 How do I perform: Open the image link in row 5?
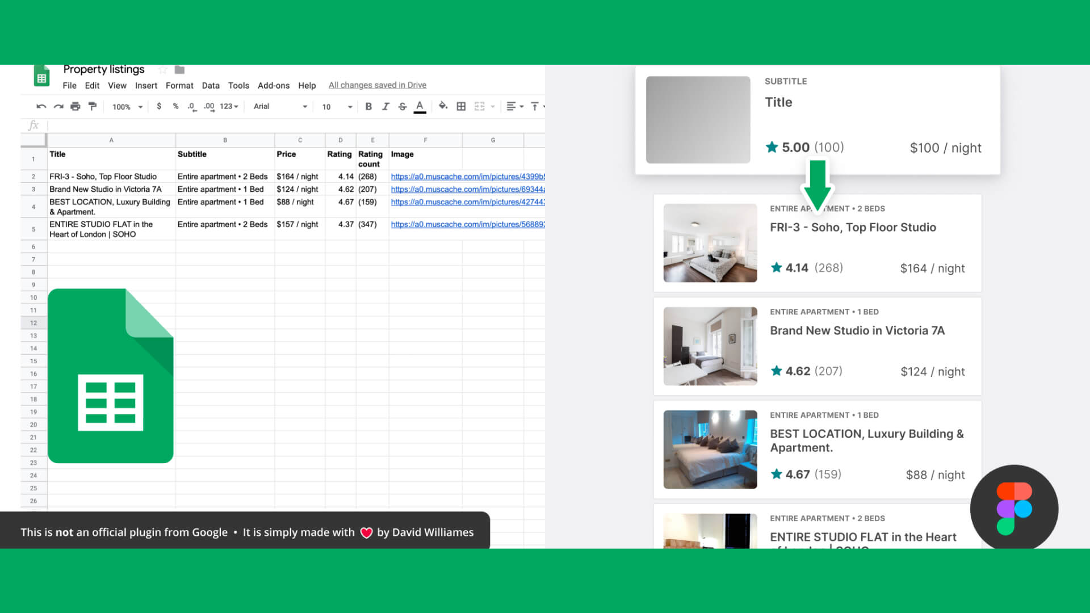click(468, 224)
